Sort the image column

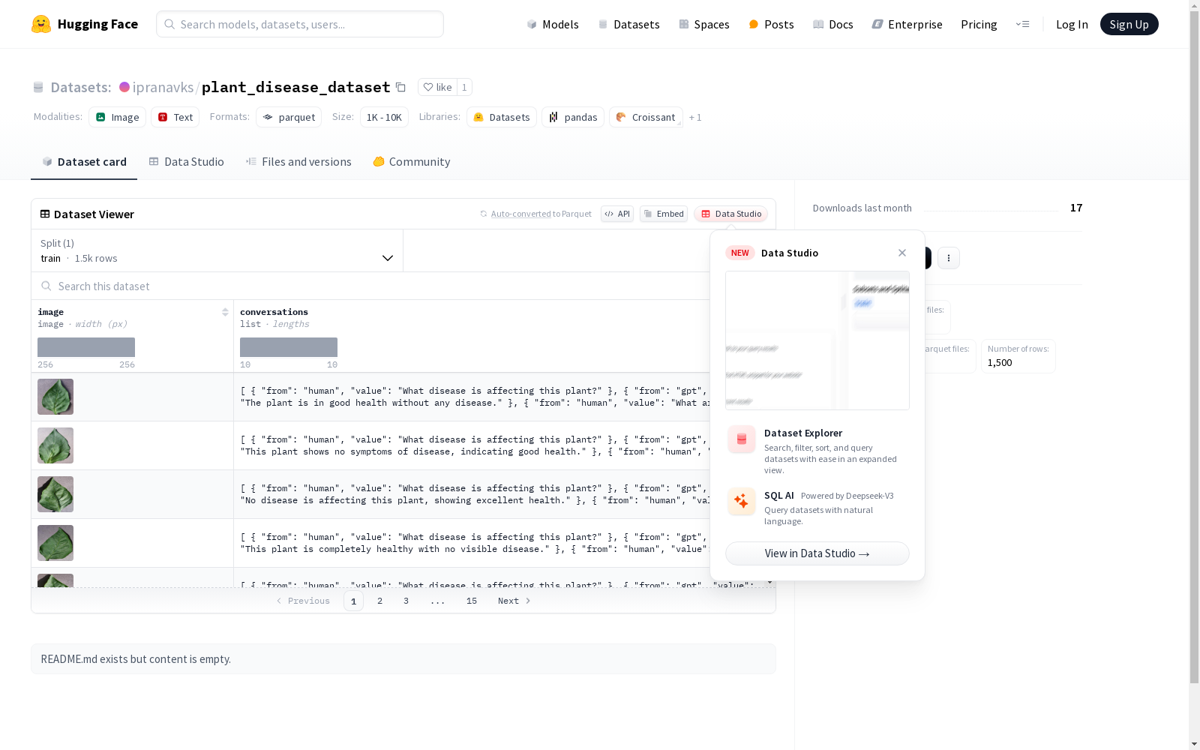coord(225,312)
